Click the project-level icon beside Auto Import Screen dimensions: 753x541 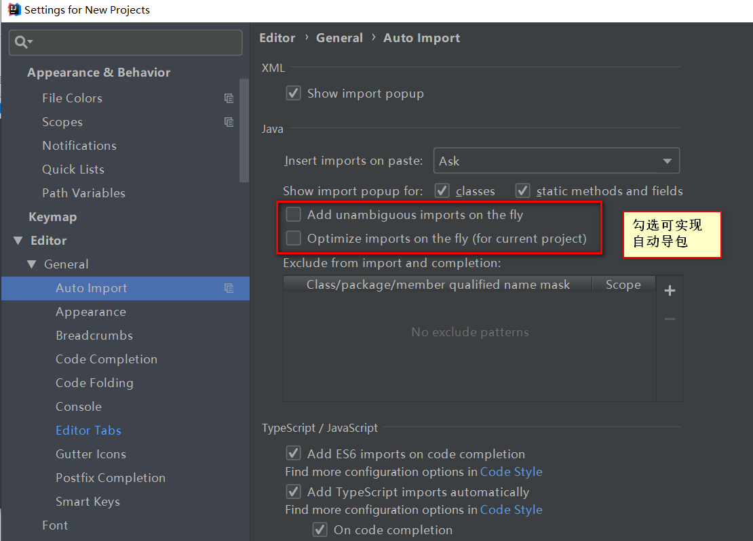[x=229, y=288]
